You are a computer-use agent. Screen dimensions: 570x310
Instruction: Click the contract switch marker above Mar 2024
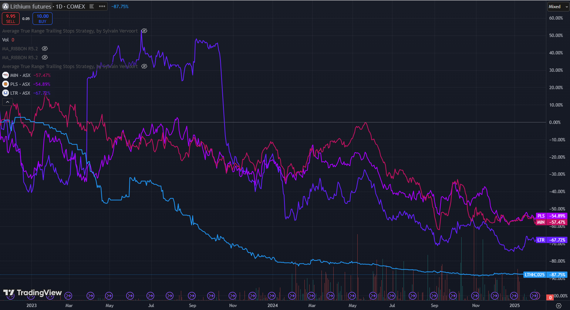coord(311,296)
